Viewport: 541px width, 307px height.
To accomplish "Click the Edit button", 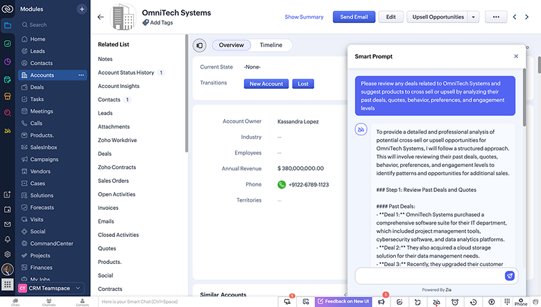I will click(391, 17).
